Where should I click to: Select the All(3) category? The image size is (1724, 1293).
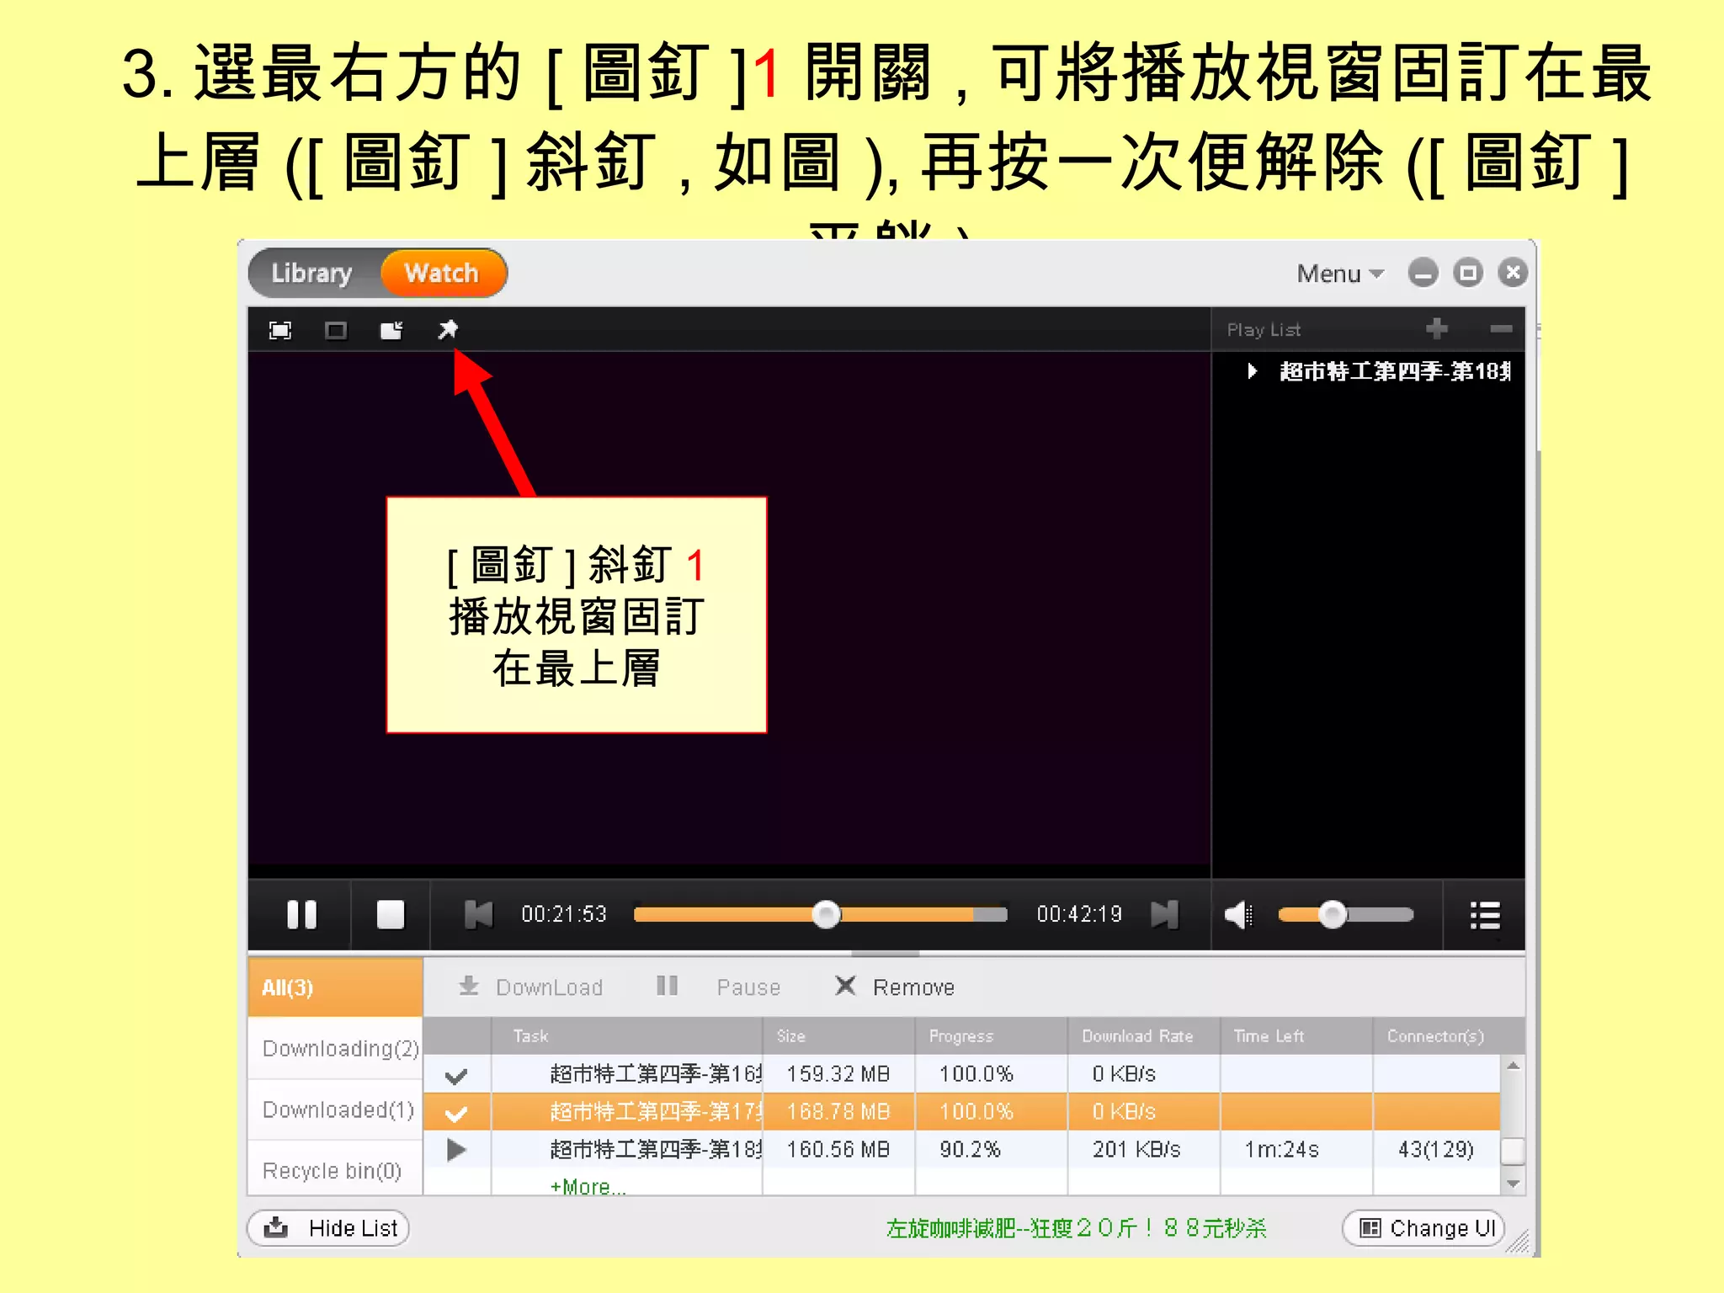coord(335,987)
